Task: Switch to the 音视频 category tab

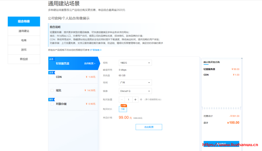Action: (x=24, y=59)
